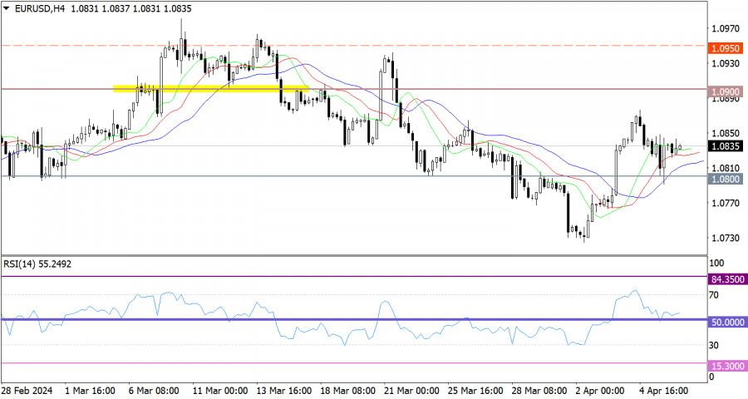Select the orange 1.0950 price label
This screenshot has height=399, width=748.
(x=726, y=48)
